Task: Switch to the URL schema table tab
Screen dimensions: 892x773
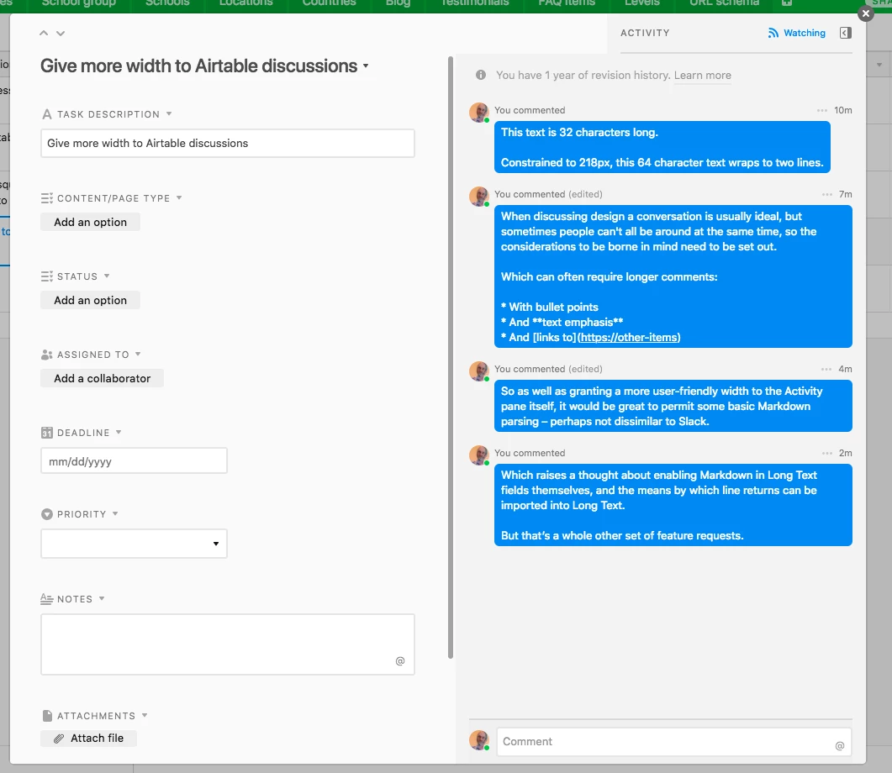Action: tap(724, 3)
